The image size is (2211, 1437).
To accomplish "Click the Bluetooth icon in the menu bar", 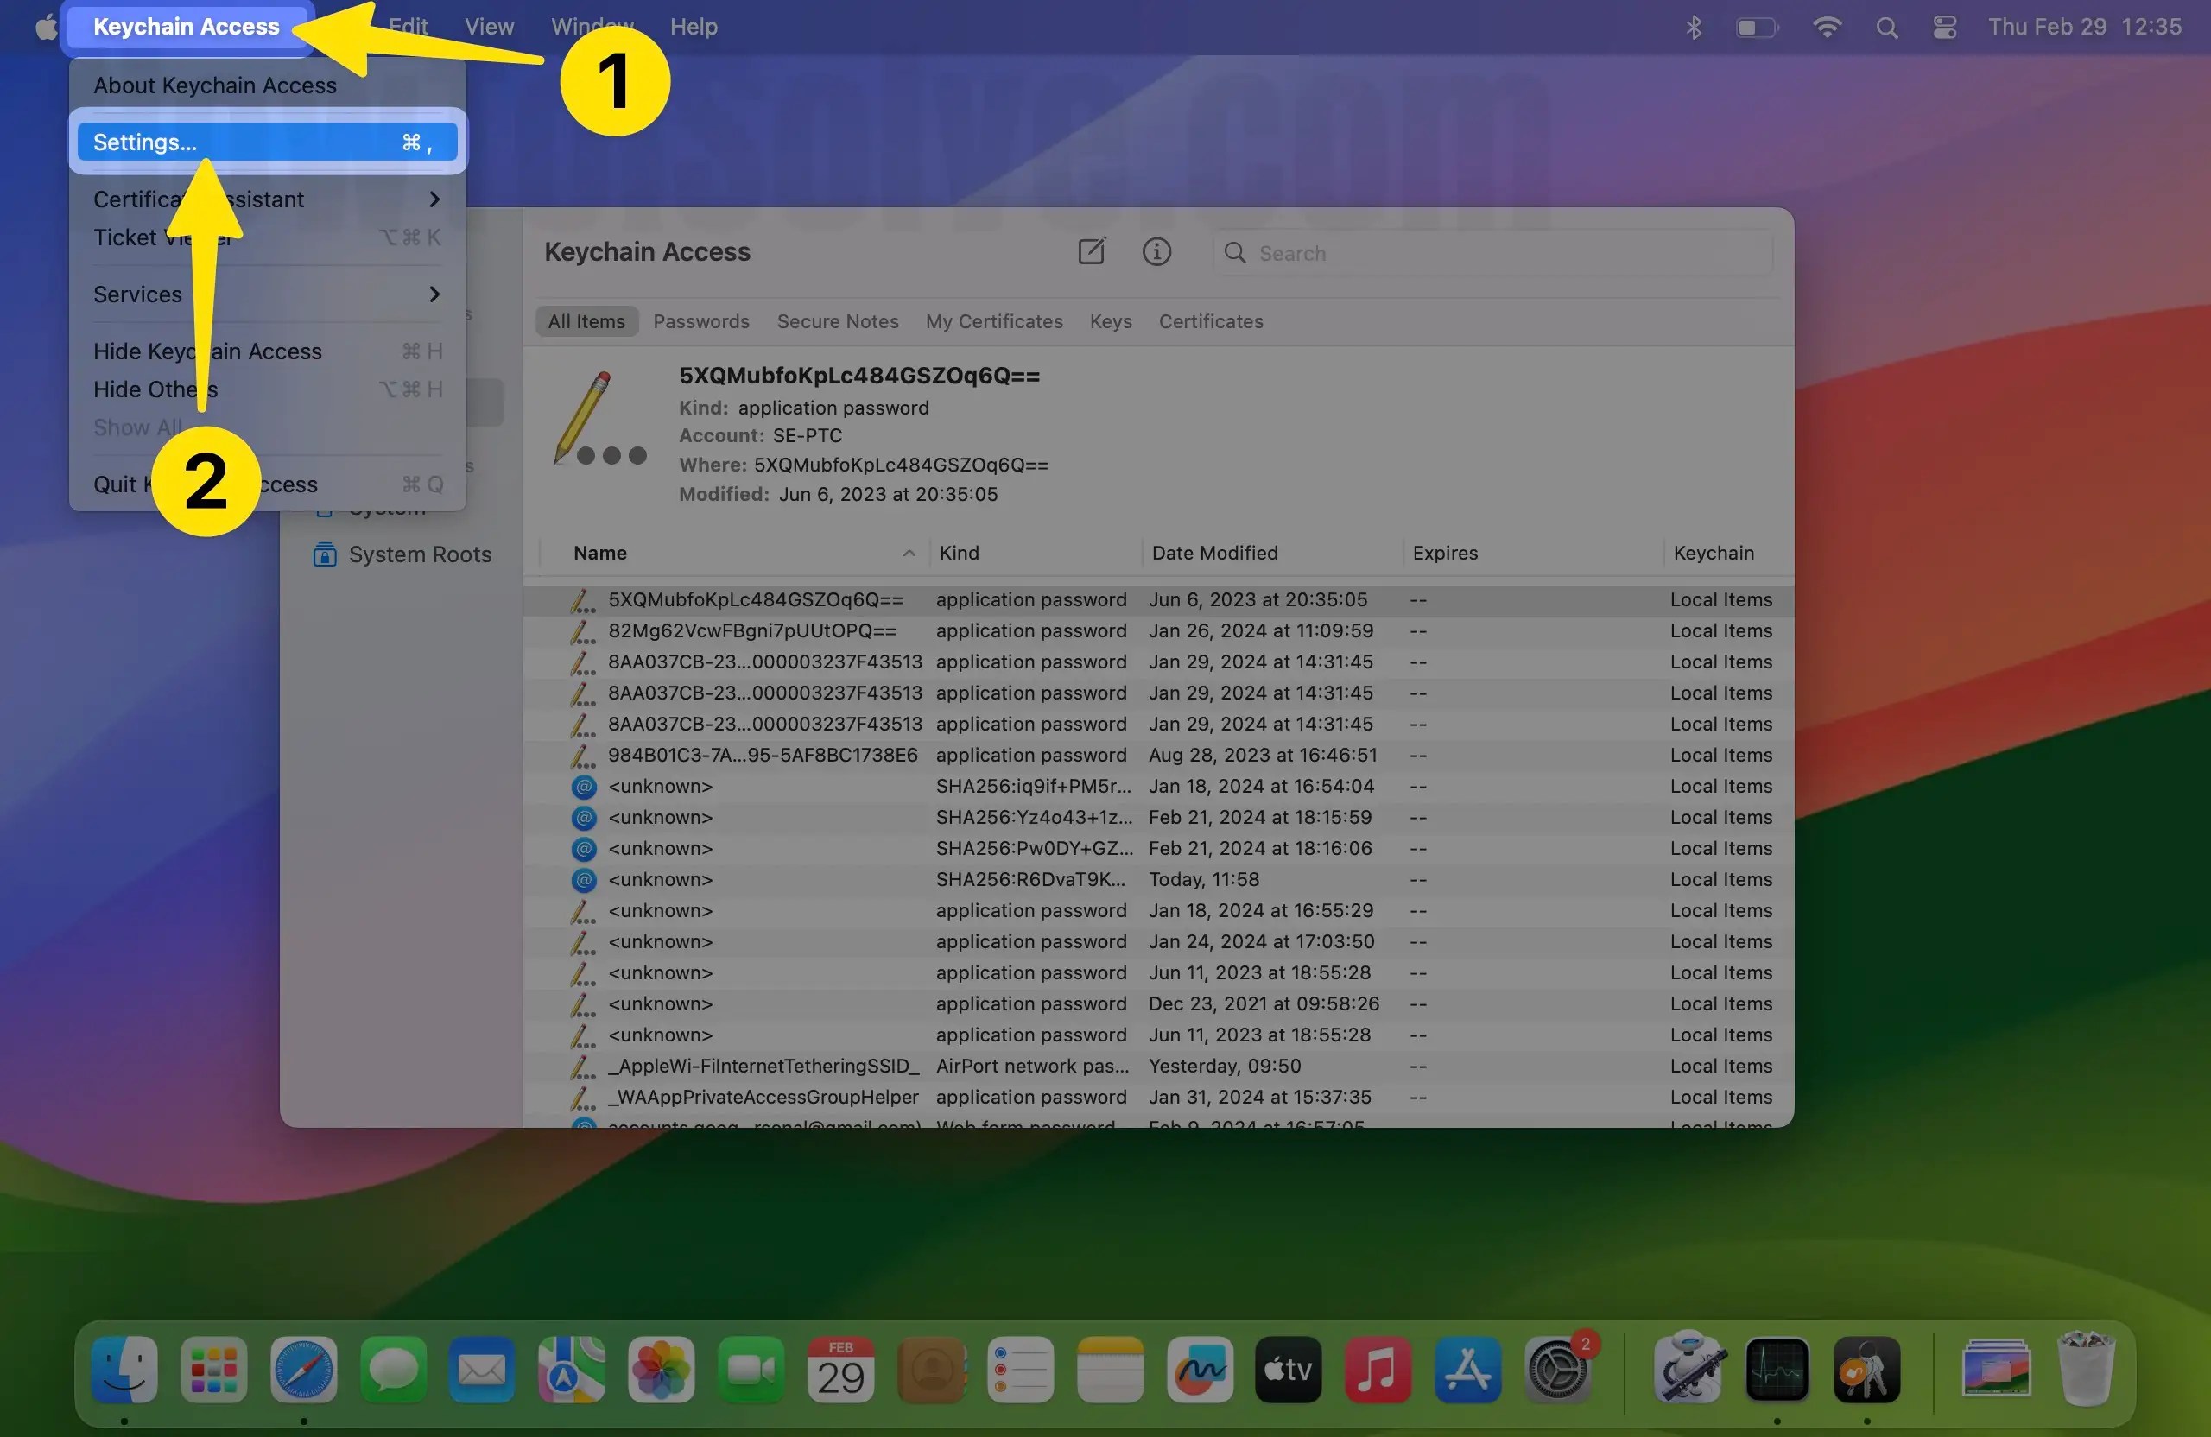I will [x=1693, y=26].
